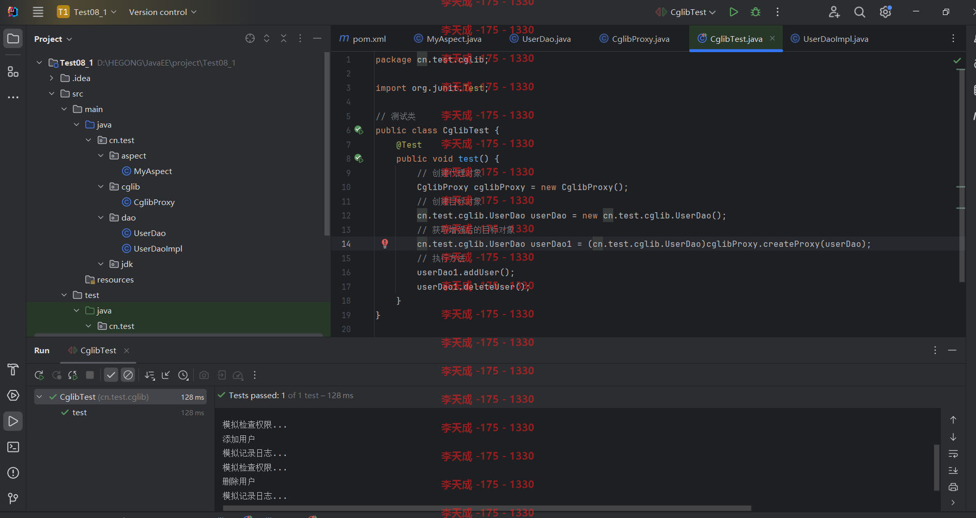This screenshot has height=518, width=976.
Task: Run test method from gutter line 8
Action: (x=359, y=159)
